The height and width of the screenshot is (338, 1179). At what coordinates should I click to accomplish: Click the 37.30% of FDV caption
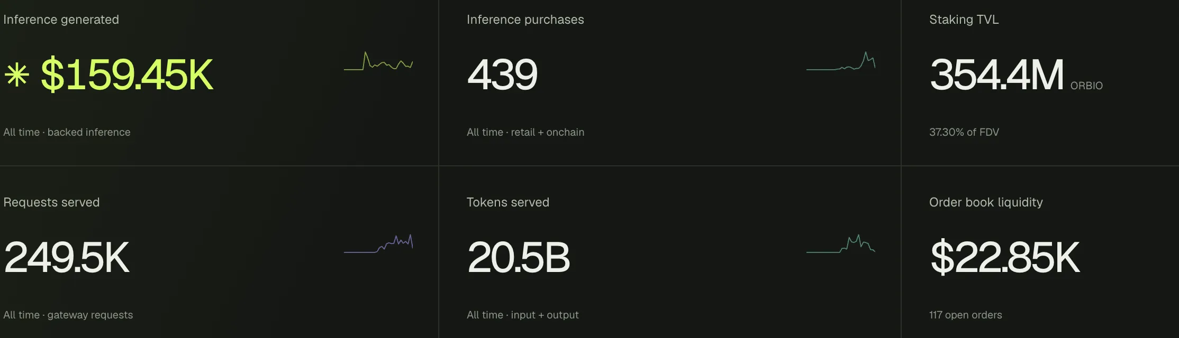(x=964, y=133)
